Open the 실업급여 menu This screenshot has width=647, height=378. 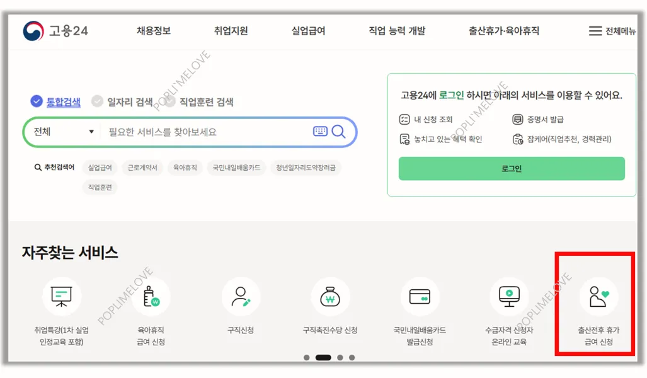click(308, 31)
